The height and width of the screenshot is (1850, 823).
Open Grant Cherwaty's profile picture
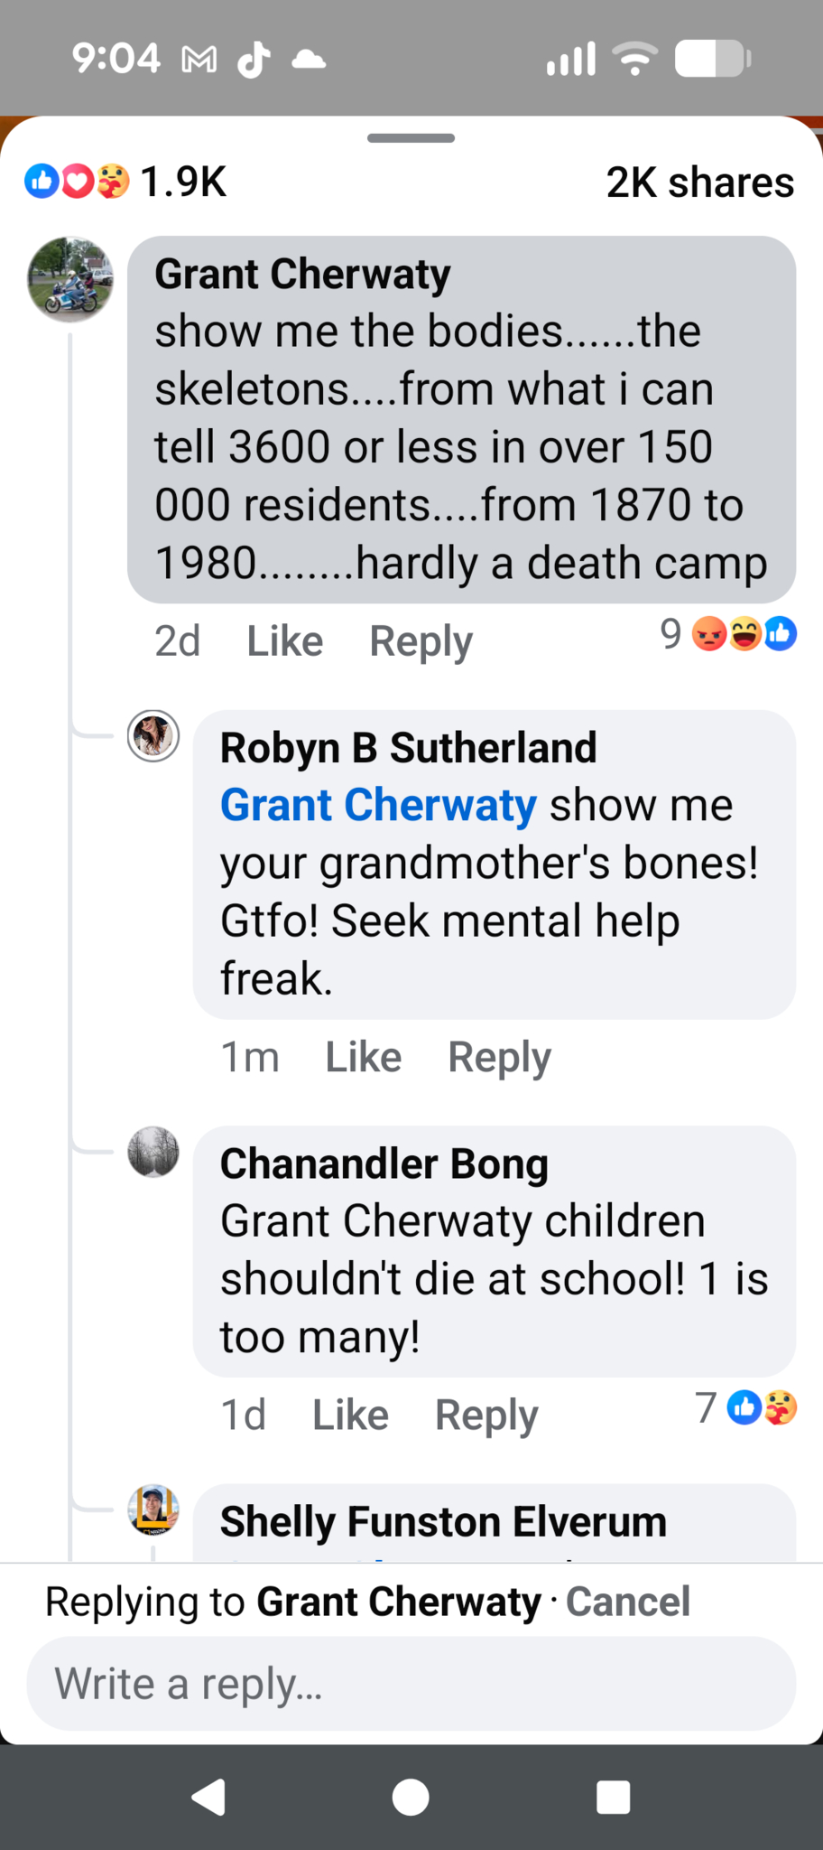(x=70, y=280)
